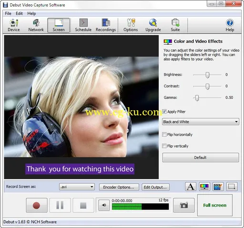Open the video clapperboard settings icon

(x=218, y=187)
